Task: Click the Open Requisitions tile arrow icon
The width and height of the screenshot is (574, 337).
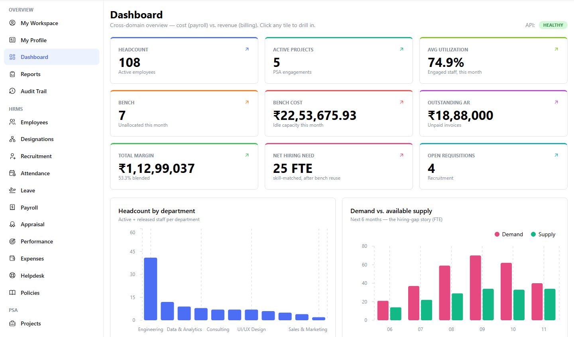Action: point(556,155)
